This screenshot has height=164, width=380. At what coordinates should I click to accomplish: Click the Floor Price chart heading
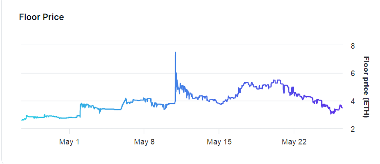(x=41, y=17)
